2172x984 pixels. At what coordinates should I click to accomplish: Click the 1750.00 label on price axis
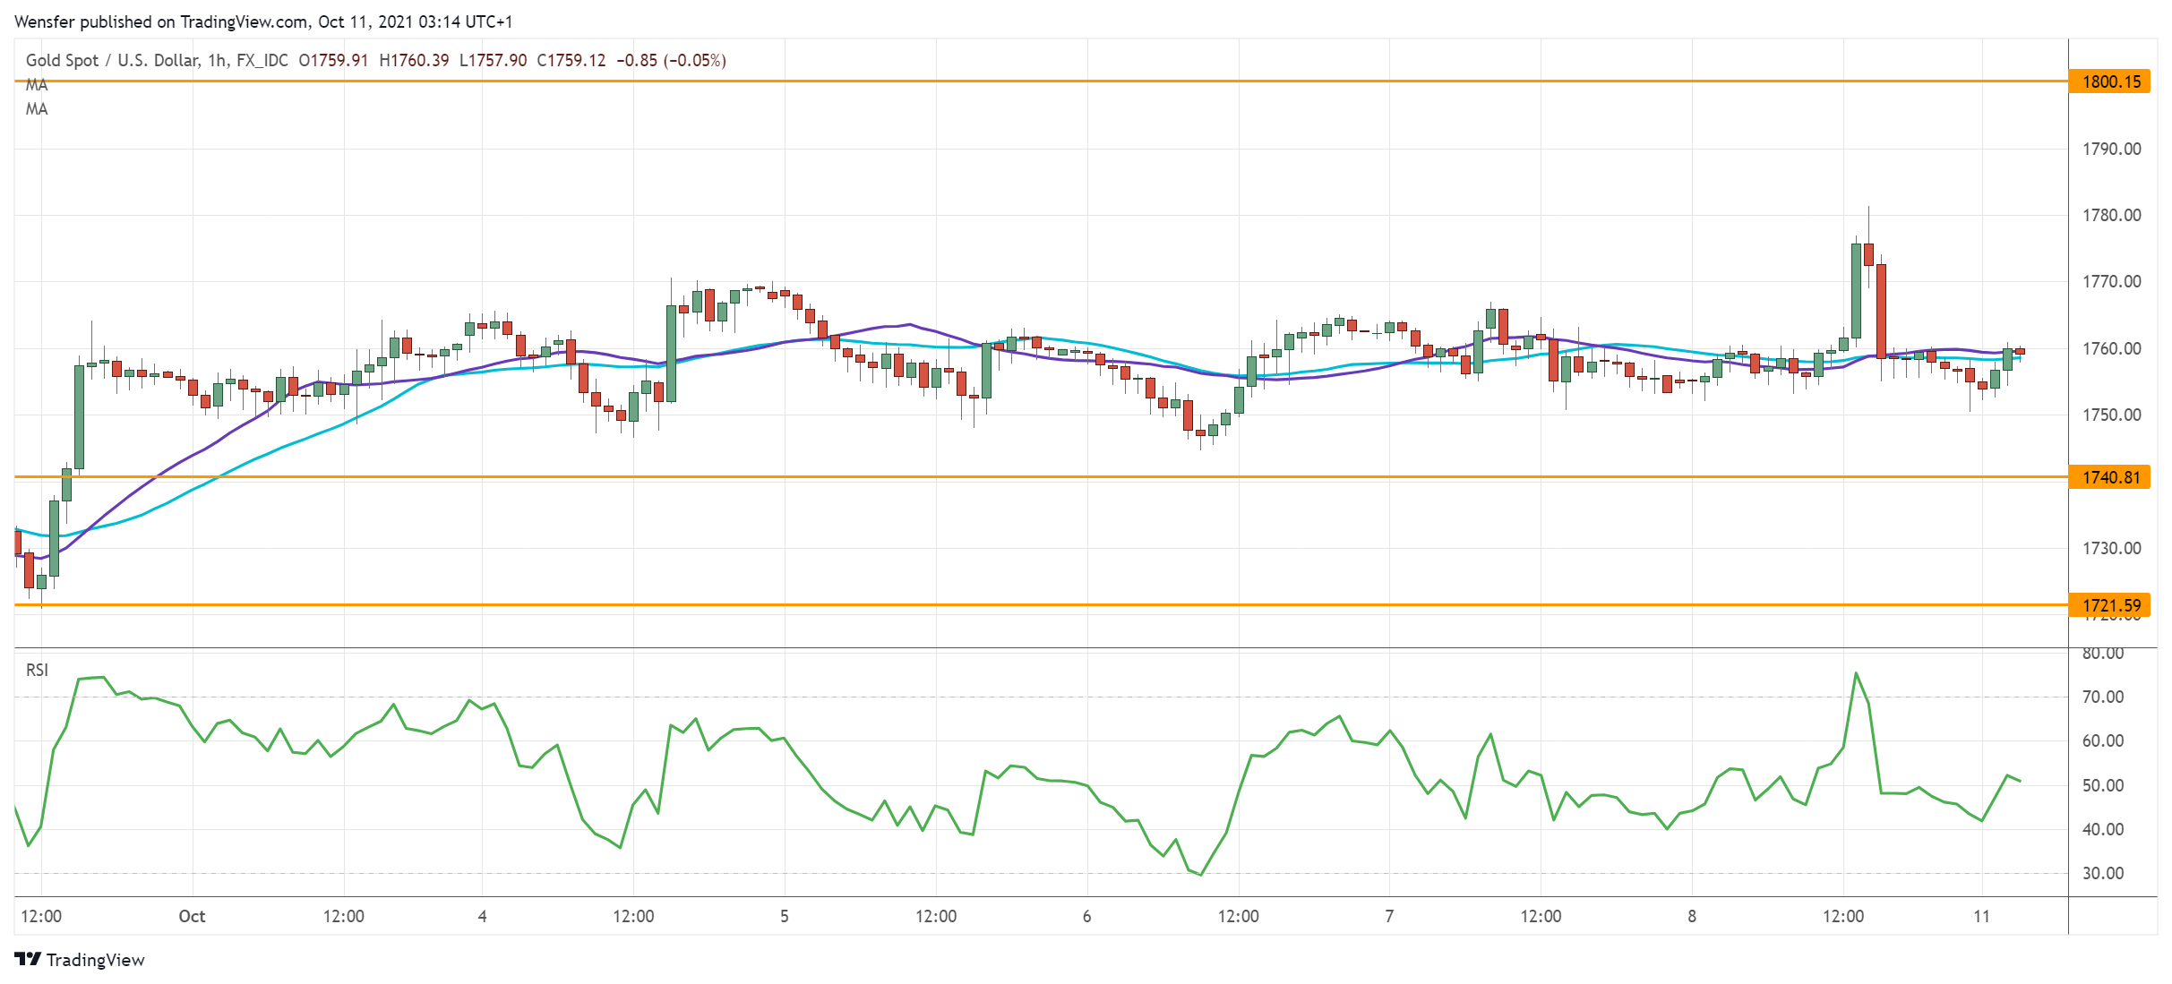pyautogui.click(x=2111, y=415)
